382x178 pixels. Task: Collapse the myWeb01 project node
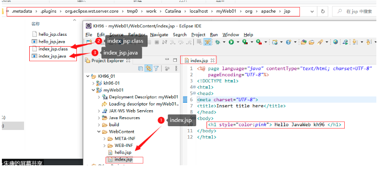pyautogui.click(x=93, y=90)
